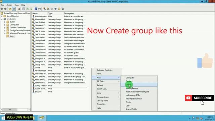Click the Forward arrow toolbar icon

tap(5, 9)
